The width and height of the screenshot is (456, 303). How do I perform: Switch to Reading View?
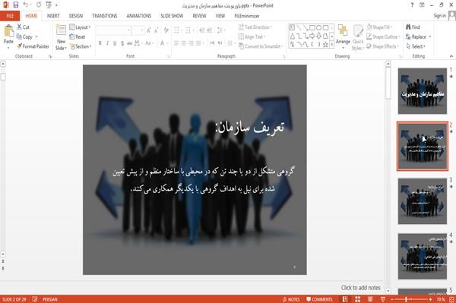(x=370, y=299)
